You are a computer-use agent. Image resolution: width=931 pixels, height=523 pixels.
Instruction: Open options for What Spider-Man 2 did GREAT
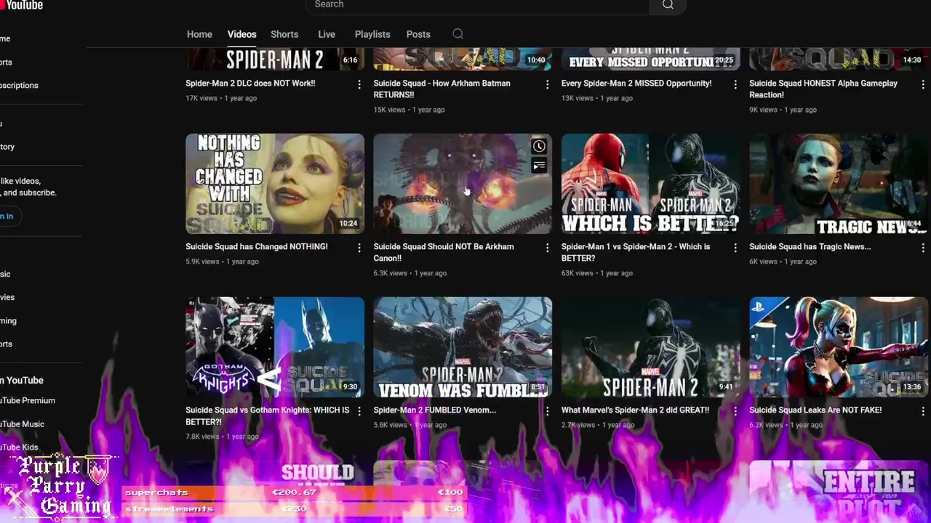pyautogui.click(x=735, y=412)
